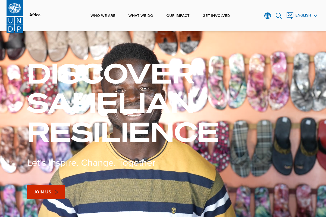Open search with the magnifier icon
This screenshot has width=326, height=217.
[x=279, y=16]
